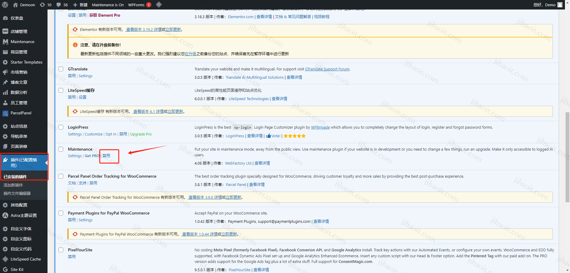Open the comments bubble icon showing 58
This screenshot has width=570, height=273.
click(59, 5)
